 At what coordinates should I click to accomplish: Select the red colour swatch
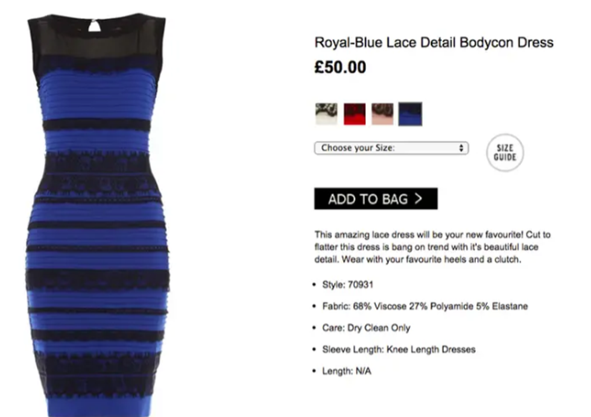click(x=355, y=114)
